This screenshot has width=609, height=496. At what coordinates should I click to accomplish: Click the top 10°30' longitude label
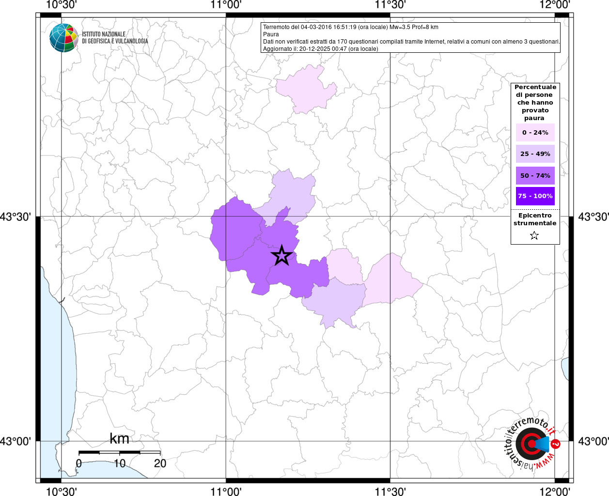(62, 5)
